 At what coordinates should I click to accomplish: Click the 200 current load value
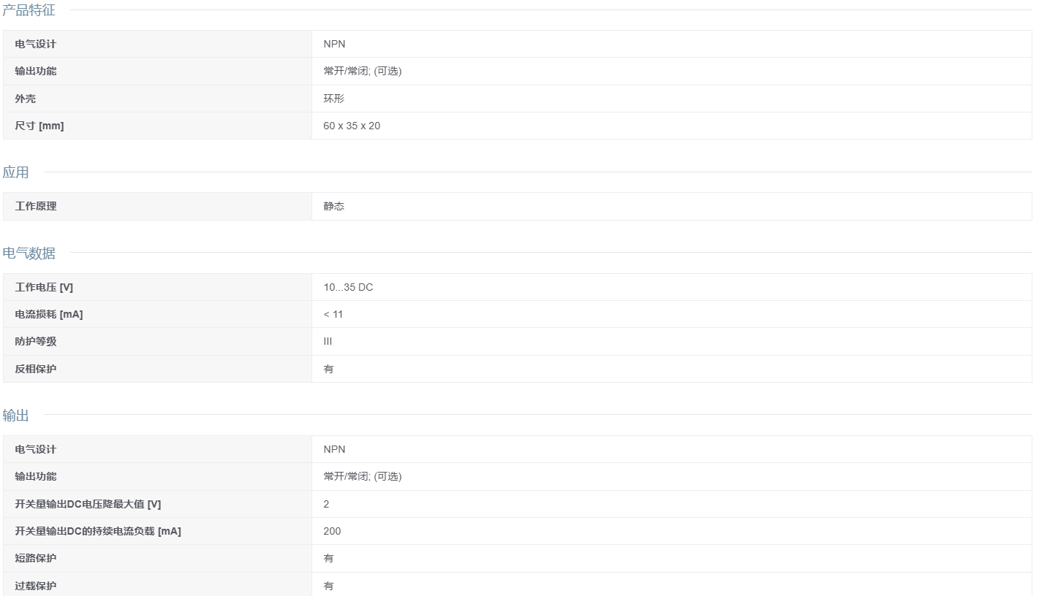coord(332,531)
